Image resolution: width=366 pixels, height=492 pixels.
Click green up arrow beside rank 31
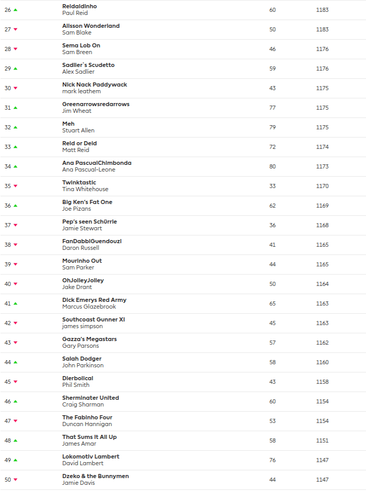pos(15,108)
